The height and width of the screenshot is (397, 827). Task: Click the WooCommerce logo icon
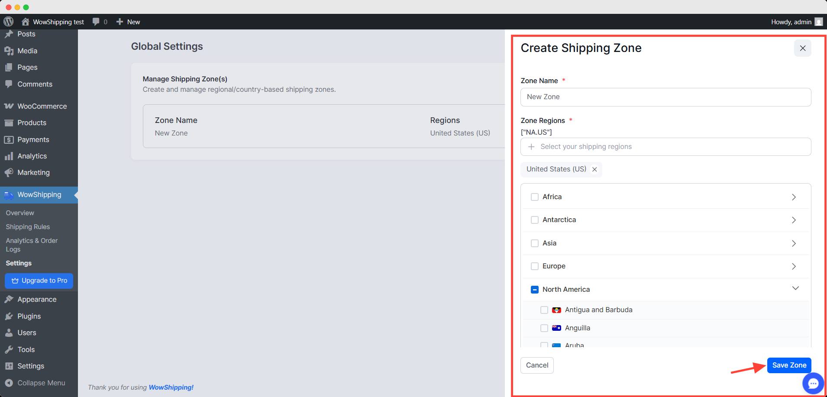click(9, 106)
